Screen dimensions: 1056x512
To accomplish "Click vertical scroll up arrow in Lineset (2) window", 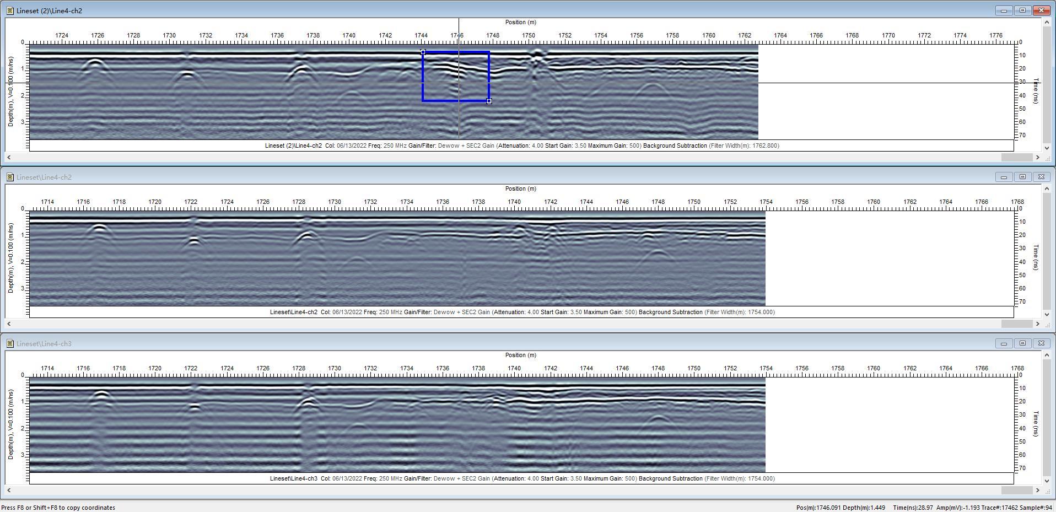I will click(x=1047, y=22).
